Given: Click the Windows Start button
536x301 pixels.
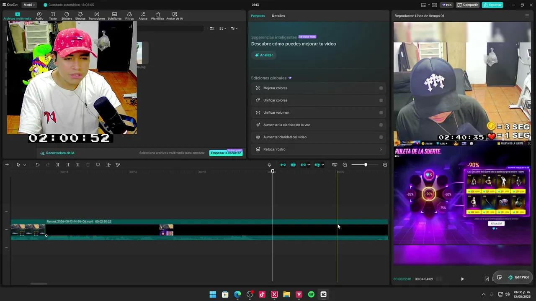Looking at the screenshot, I should coord(213,294).
